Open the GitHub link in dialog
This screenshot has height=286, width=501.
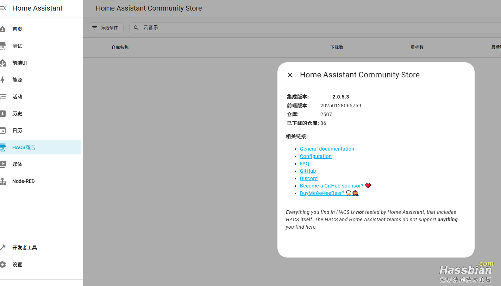308,171
